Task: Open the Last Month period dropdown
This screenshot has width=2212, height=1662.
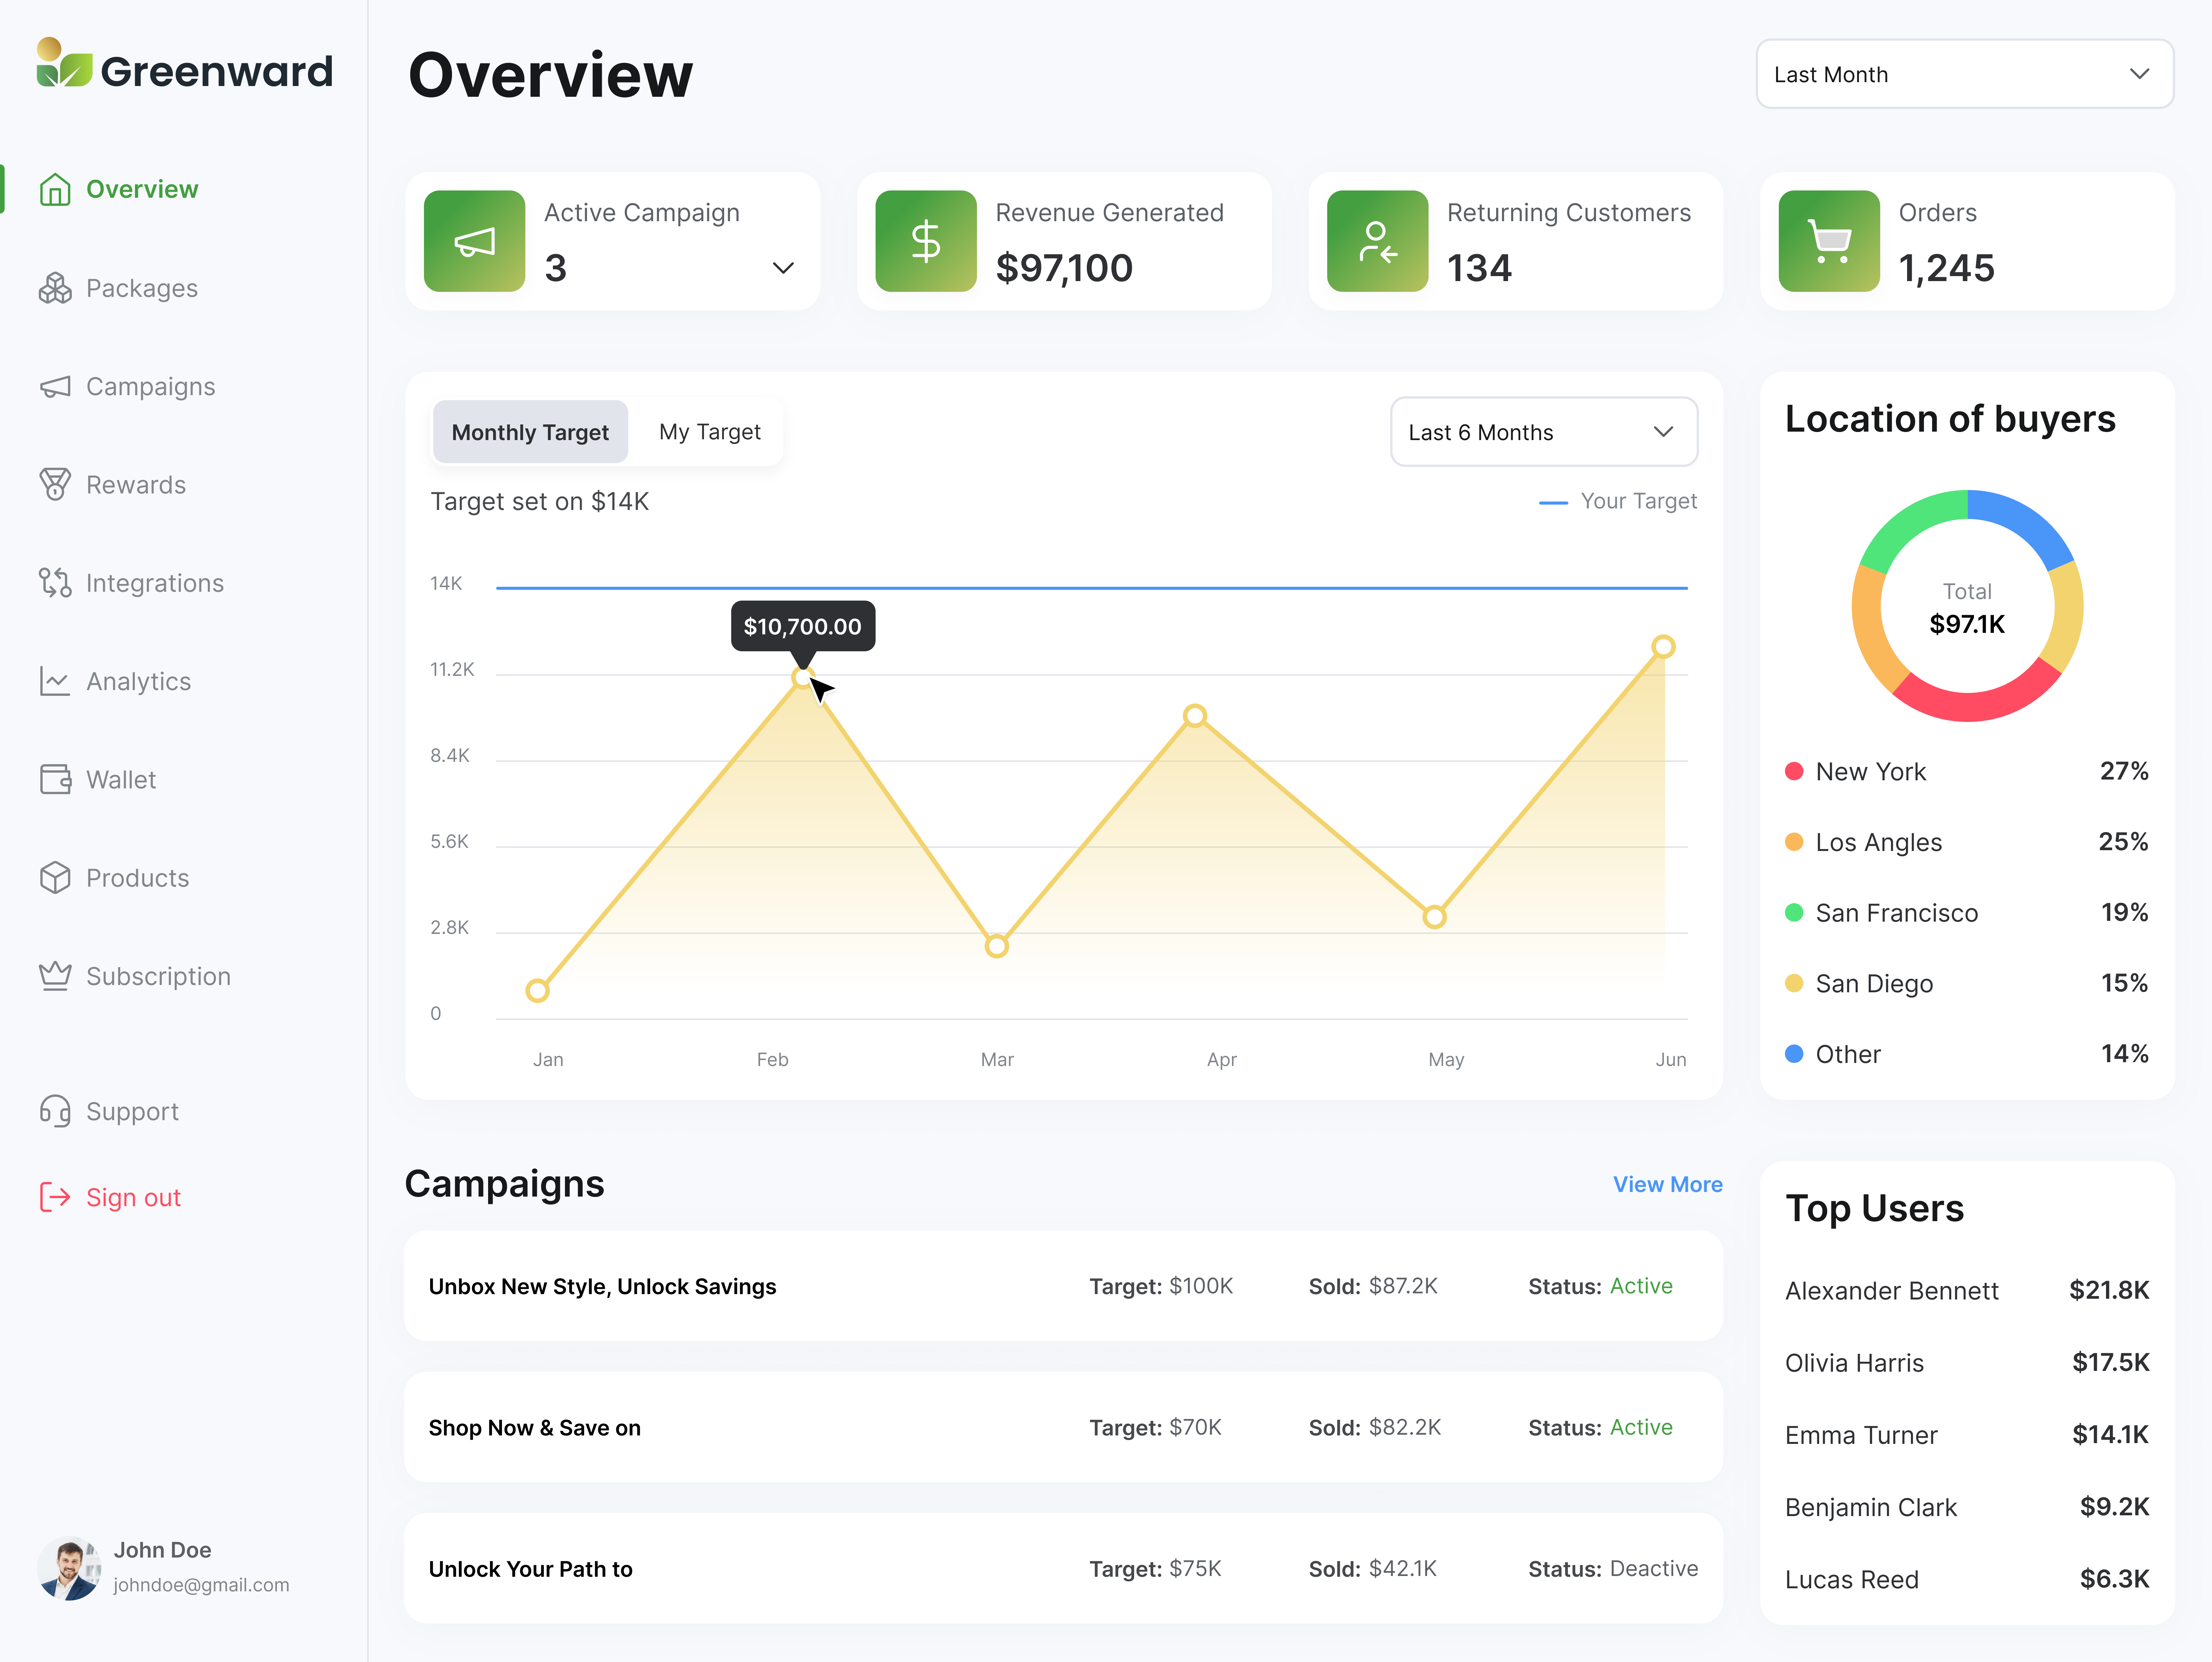Action: [x=1964, y=74]
